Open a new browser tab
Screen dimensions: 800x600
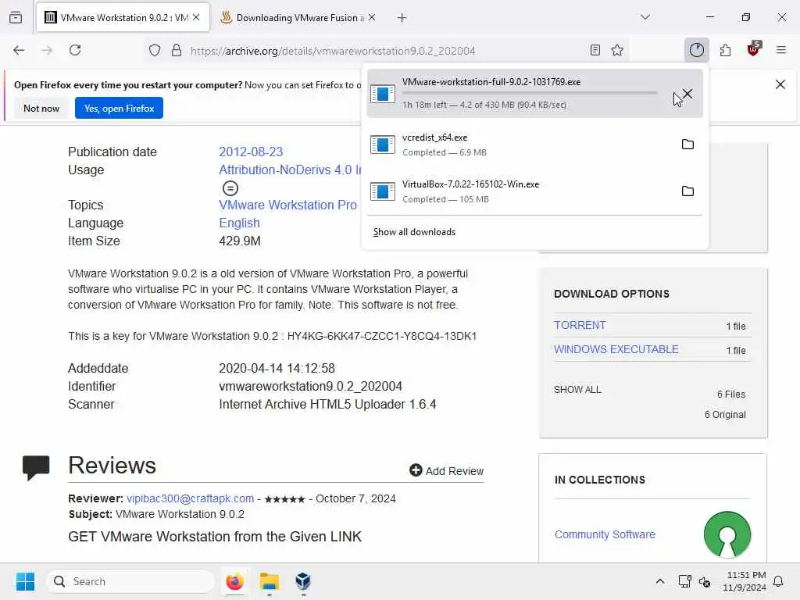click(402, 18)
